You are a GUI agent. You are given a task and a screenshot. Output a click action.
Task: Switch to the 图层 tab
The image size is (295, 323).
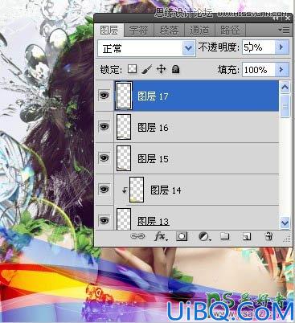[x=109, y=30]
